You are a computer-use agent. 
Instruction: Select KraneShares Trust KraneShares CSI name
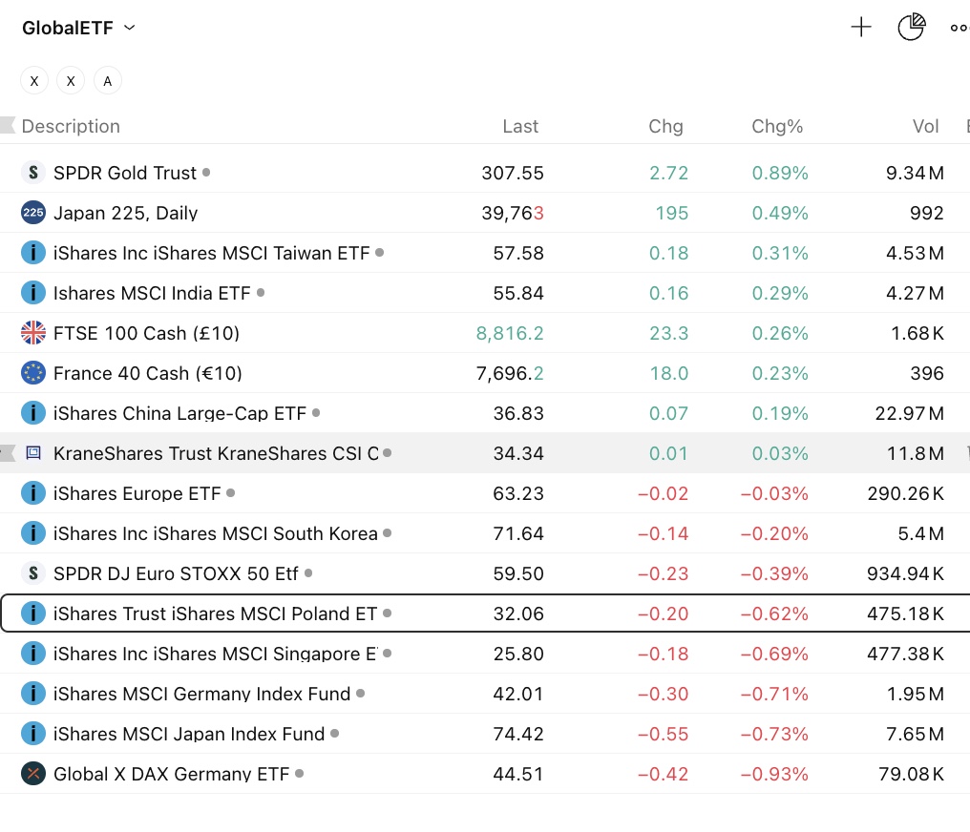pyautogui.click(x=216, y=454)
